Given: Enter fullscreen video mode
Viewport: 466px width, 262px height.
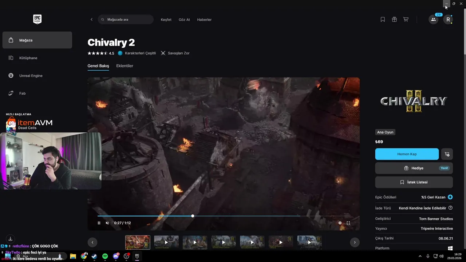Looking at the screenshot, I should pyautogui.click(x=348, y=223).
